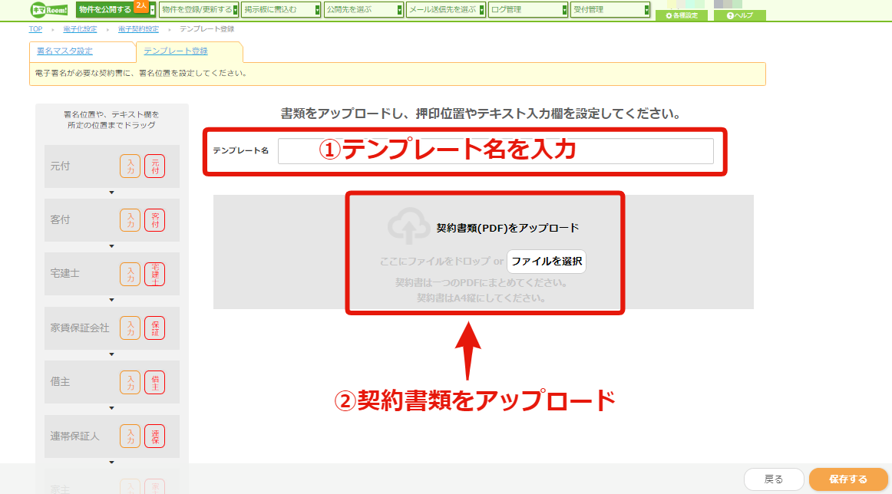Open 物件を公開する dropdown menu
Image resolution: width=892 pixels, height=494 pixels.
[115, 10]
